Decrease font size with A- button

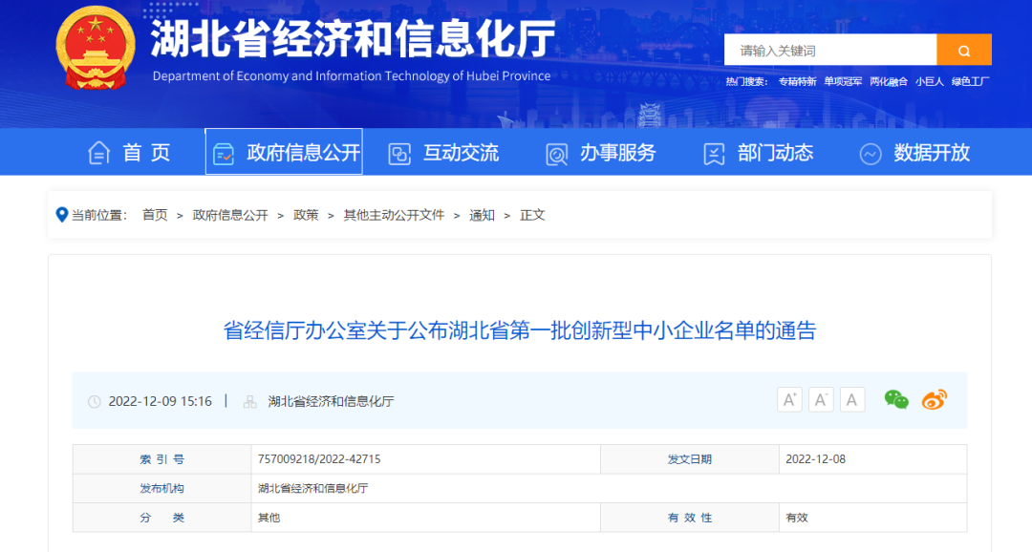pos(821,400)
